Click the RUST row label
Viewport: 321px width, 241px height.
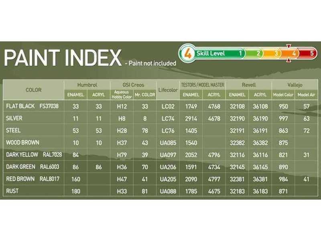click(13, 191)
